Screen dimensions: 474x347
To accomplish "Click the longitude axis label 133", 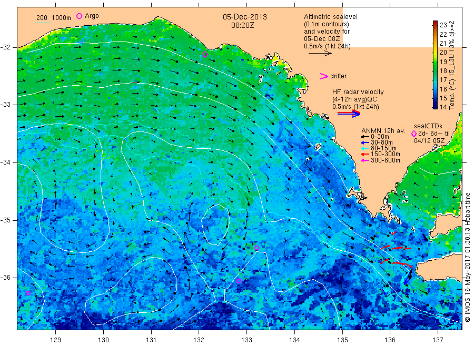I will point(246,340).
